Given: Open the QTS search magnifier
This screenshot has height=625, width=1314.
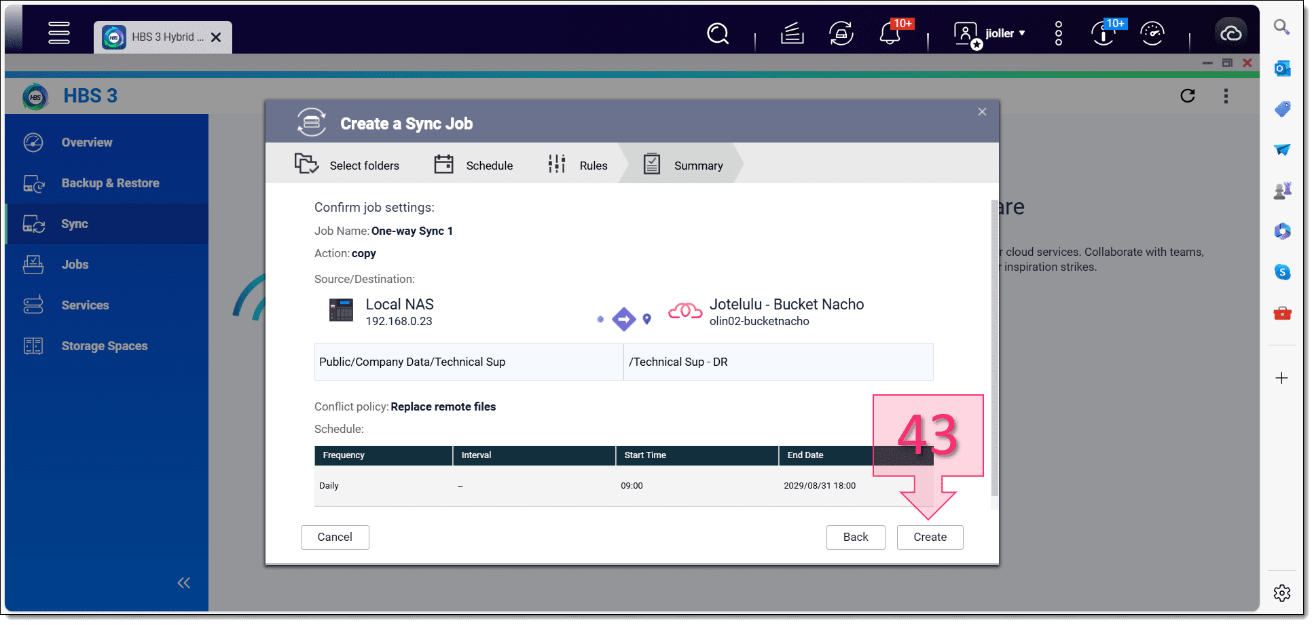Looking at the screenshot, I should (718, 33).
